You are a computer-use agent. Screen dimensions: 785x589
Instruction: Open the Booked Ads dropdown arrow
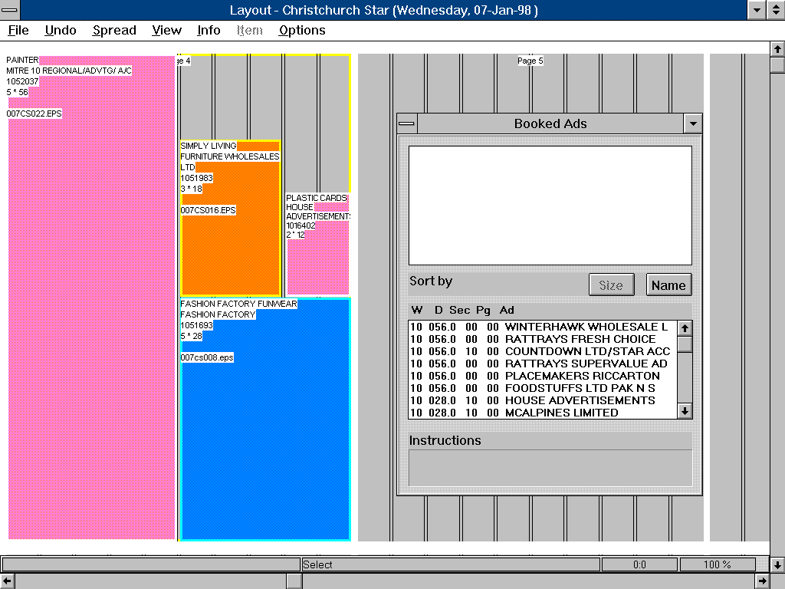(x=693, y=123)
